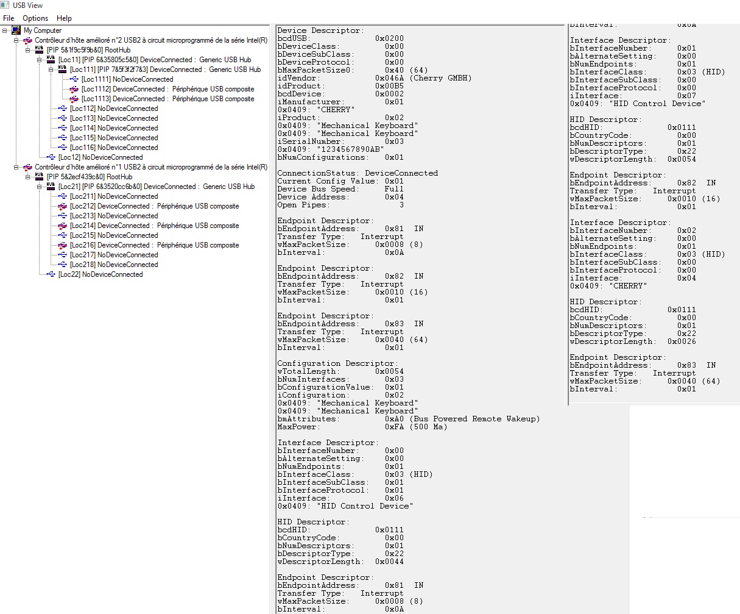Viewport: 740px width, 614px height.
Task: Click the RootHub icon for PIP 5&1f9c5f9b&0
Action: pos(40,50)
